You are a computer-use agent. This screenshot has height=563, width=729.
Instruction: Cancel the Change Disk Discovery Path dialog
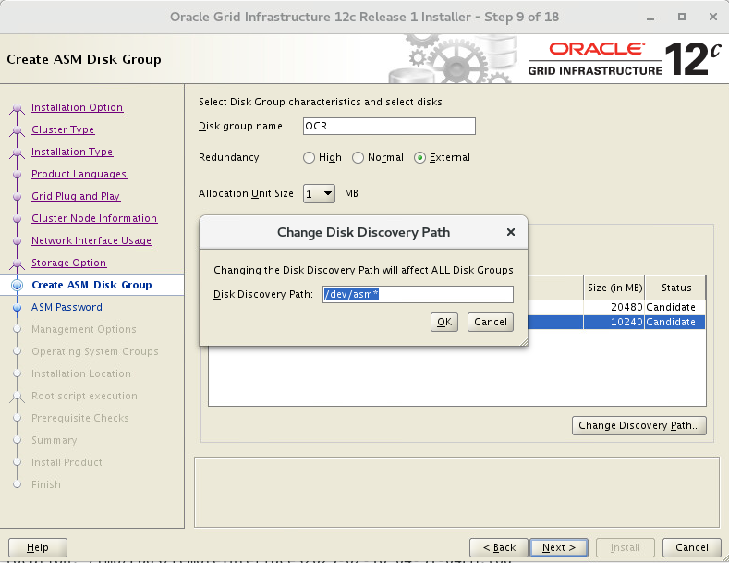[490, 322]
